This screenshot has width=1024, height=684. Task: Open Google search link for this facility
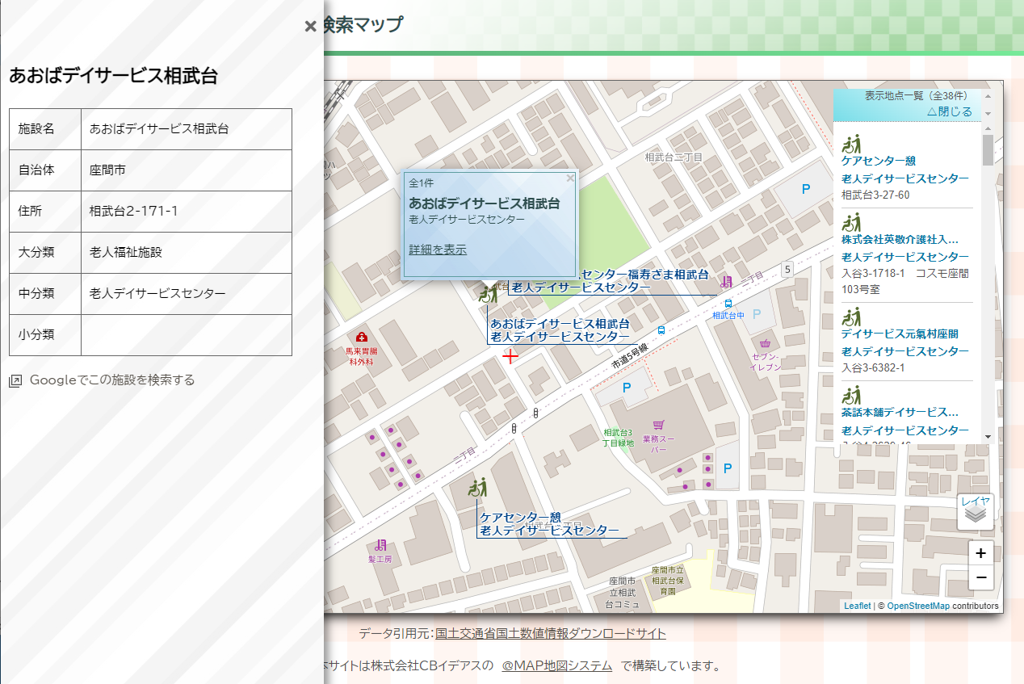tap(111, 380)
